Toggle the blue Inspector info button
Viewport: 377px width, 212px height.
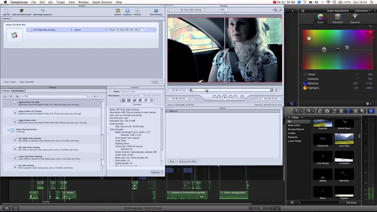(371, 111)
